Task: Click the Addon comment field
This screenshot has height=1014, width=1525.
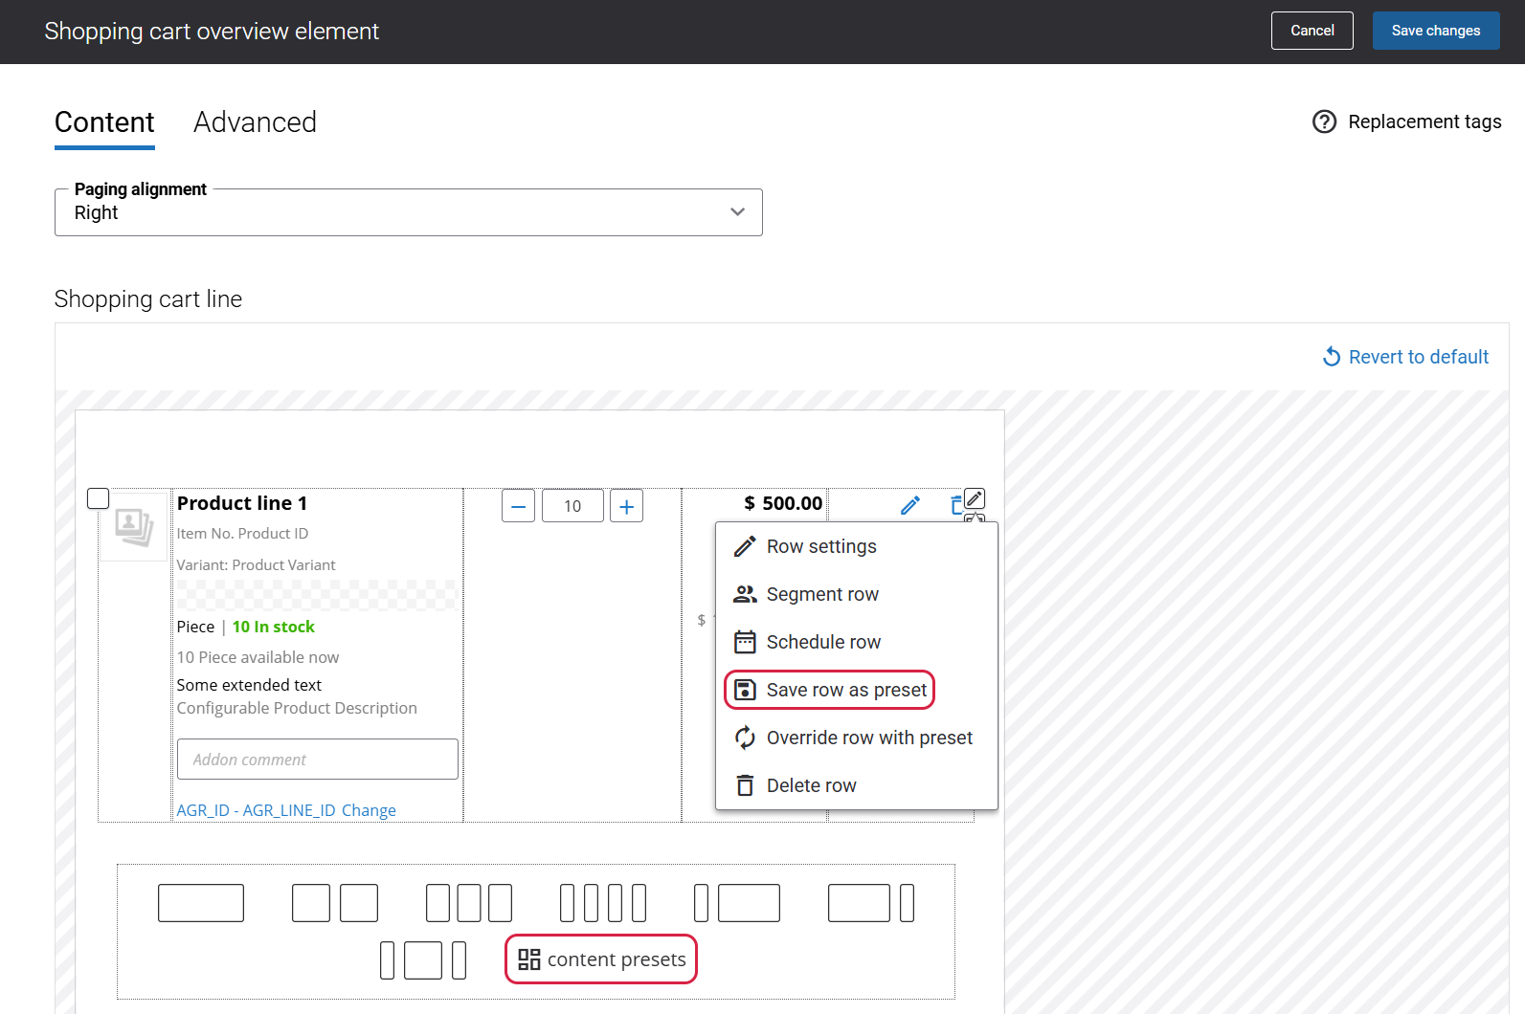Action: (318, 760)
